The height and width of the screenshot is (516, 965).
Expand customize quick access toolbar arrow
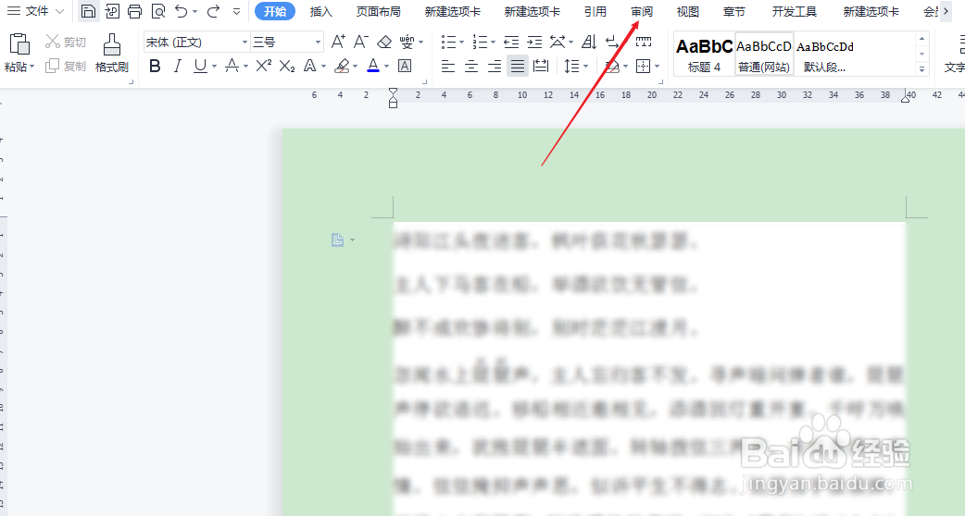[236, 11]
